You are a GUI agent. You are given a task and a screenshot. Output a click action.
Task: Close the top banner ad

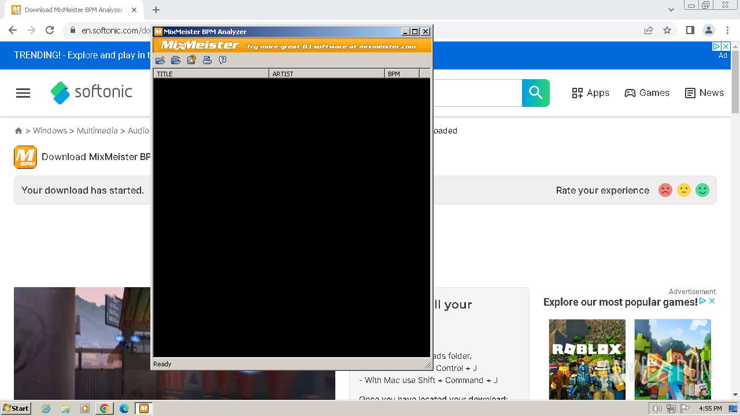click(x=726, y=46)
